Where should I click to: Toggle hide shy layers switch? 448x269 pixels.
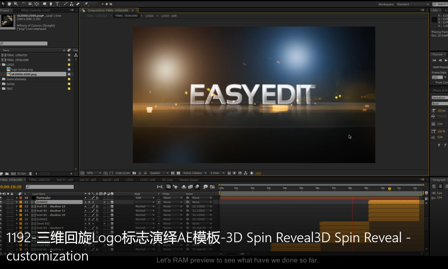pyautogui.click(x=184, y=187)
